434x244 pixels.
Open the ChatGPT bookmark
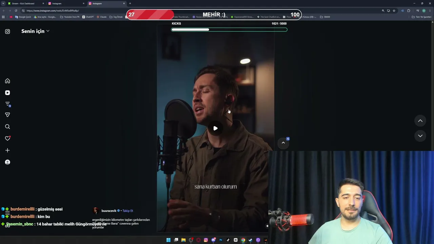point(88,17)
